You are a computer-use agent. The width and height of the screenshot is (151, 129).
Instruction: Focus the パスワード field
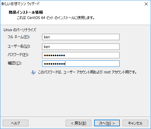click(x=81, y=55)
